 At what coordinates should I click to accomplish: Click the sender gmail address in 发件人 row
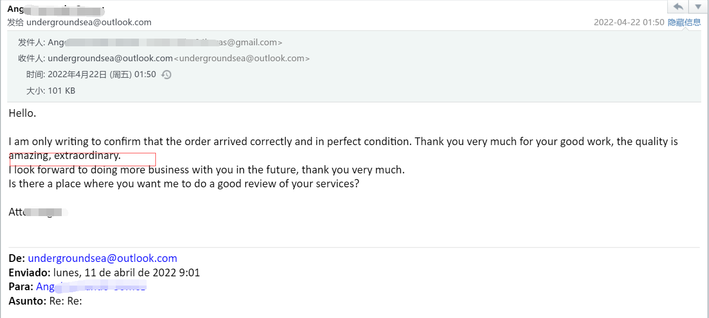165,43
